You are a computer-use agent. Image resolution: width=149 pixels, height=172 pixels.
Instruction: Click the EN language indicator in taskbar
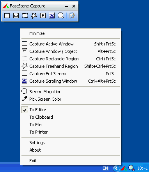(x=105, y=168)
